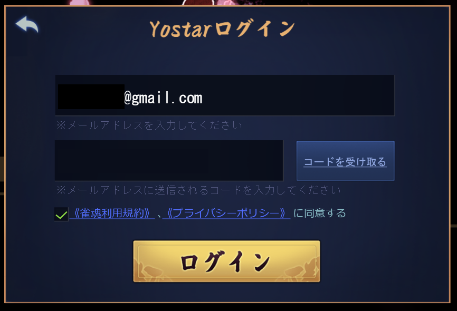Go back using the arrow icon
The height and width of the screenshot is (311, 457).
click(x=27, y=24)
